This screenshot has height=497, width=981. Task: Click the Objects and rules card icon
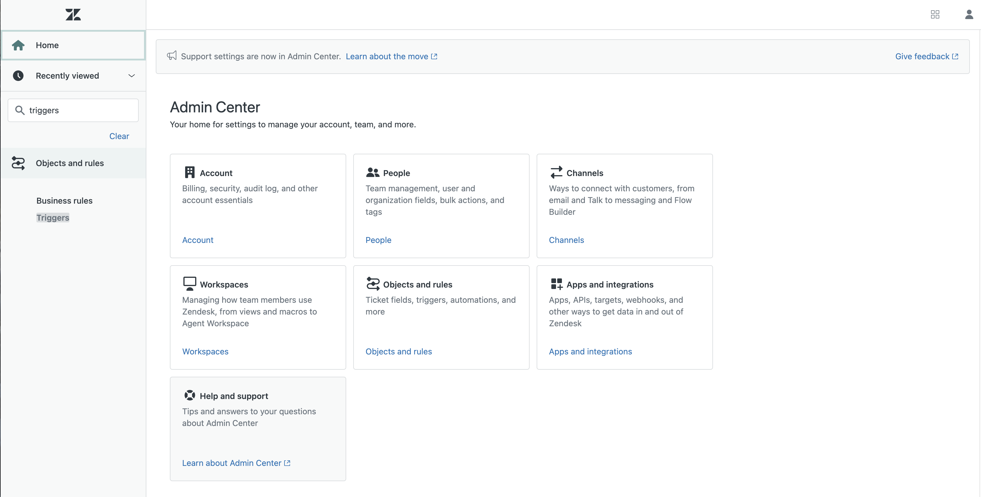(373, 284)
